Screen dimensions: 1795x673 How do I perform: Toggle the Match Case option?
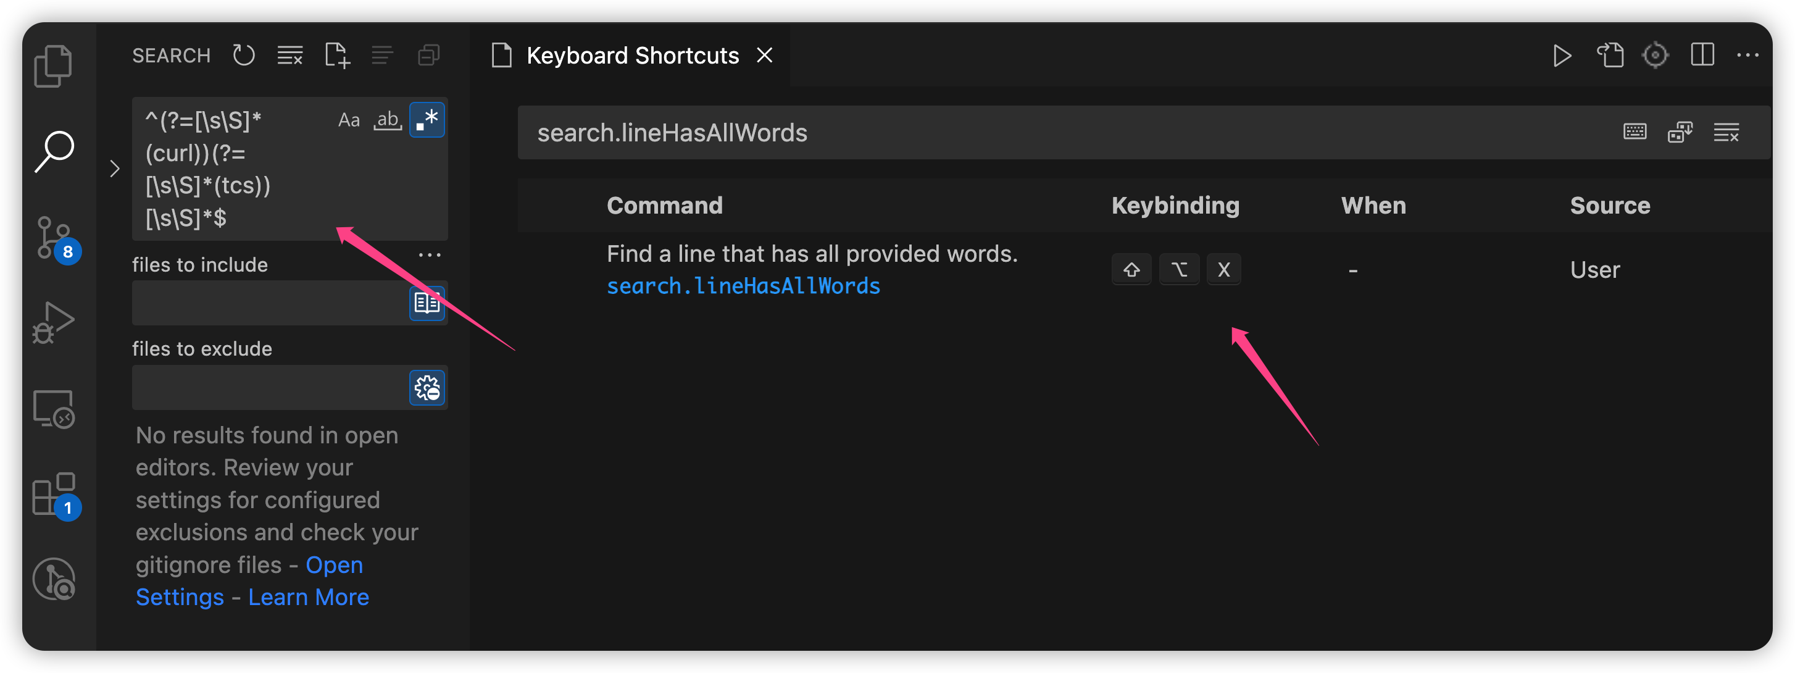[x=348, y=120]
